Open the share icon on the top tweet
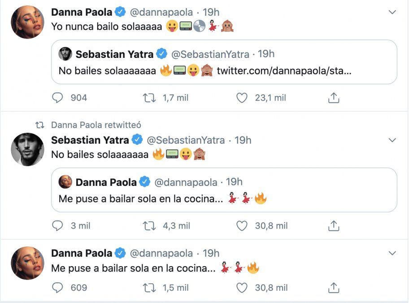This screenshot has height=303, width=409. [333, 97]
